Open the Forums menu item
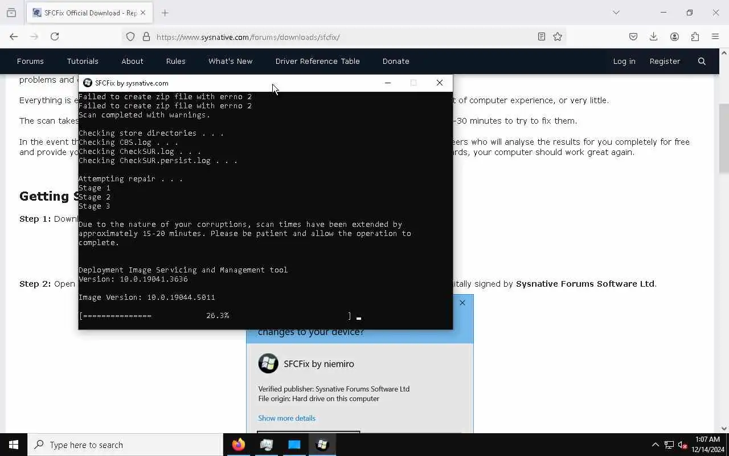The height and width of the screenshot is (456, 729). pyautogui.click(x=30, y=61)
